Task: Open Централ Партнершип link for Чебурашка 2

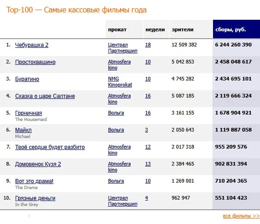Action: coord(123,48)
